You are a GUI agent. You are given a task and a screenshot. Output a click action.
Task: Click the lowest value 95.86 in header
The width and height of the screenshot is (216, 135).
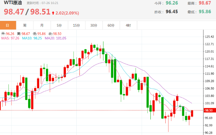[x=205, y=11]
